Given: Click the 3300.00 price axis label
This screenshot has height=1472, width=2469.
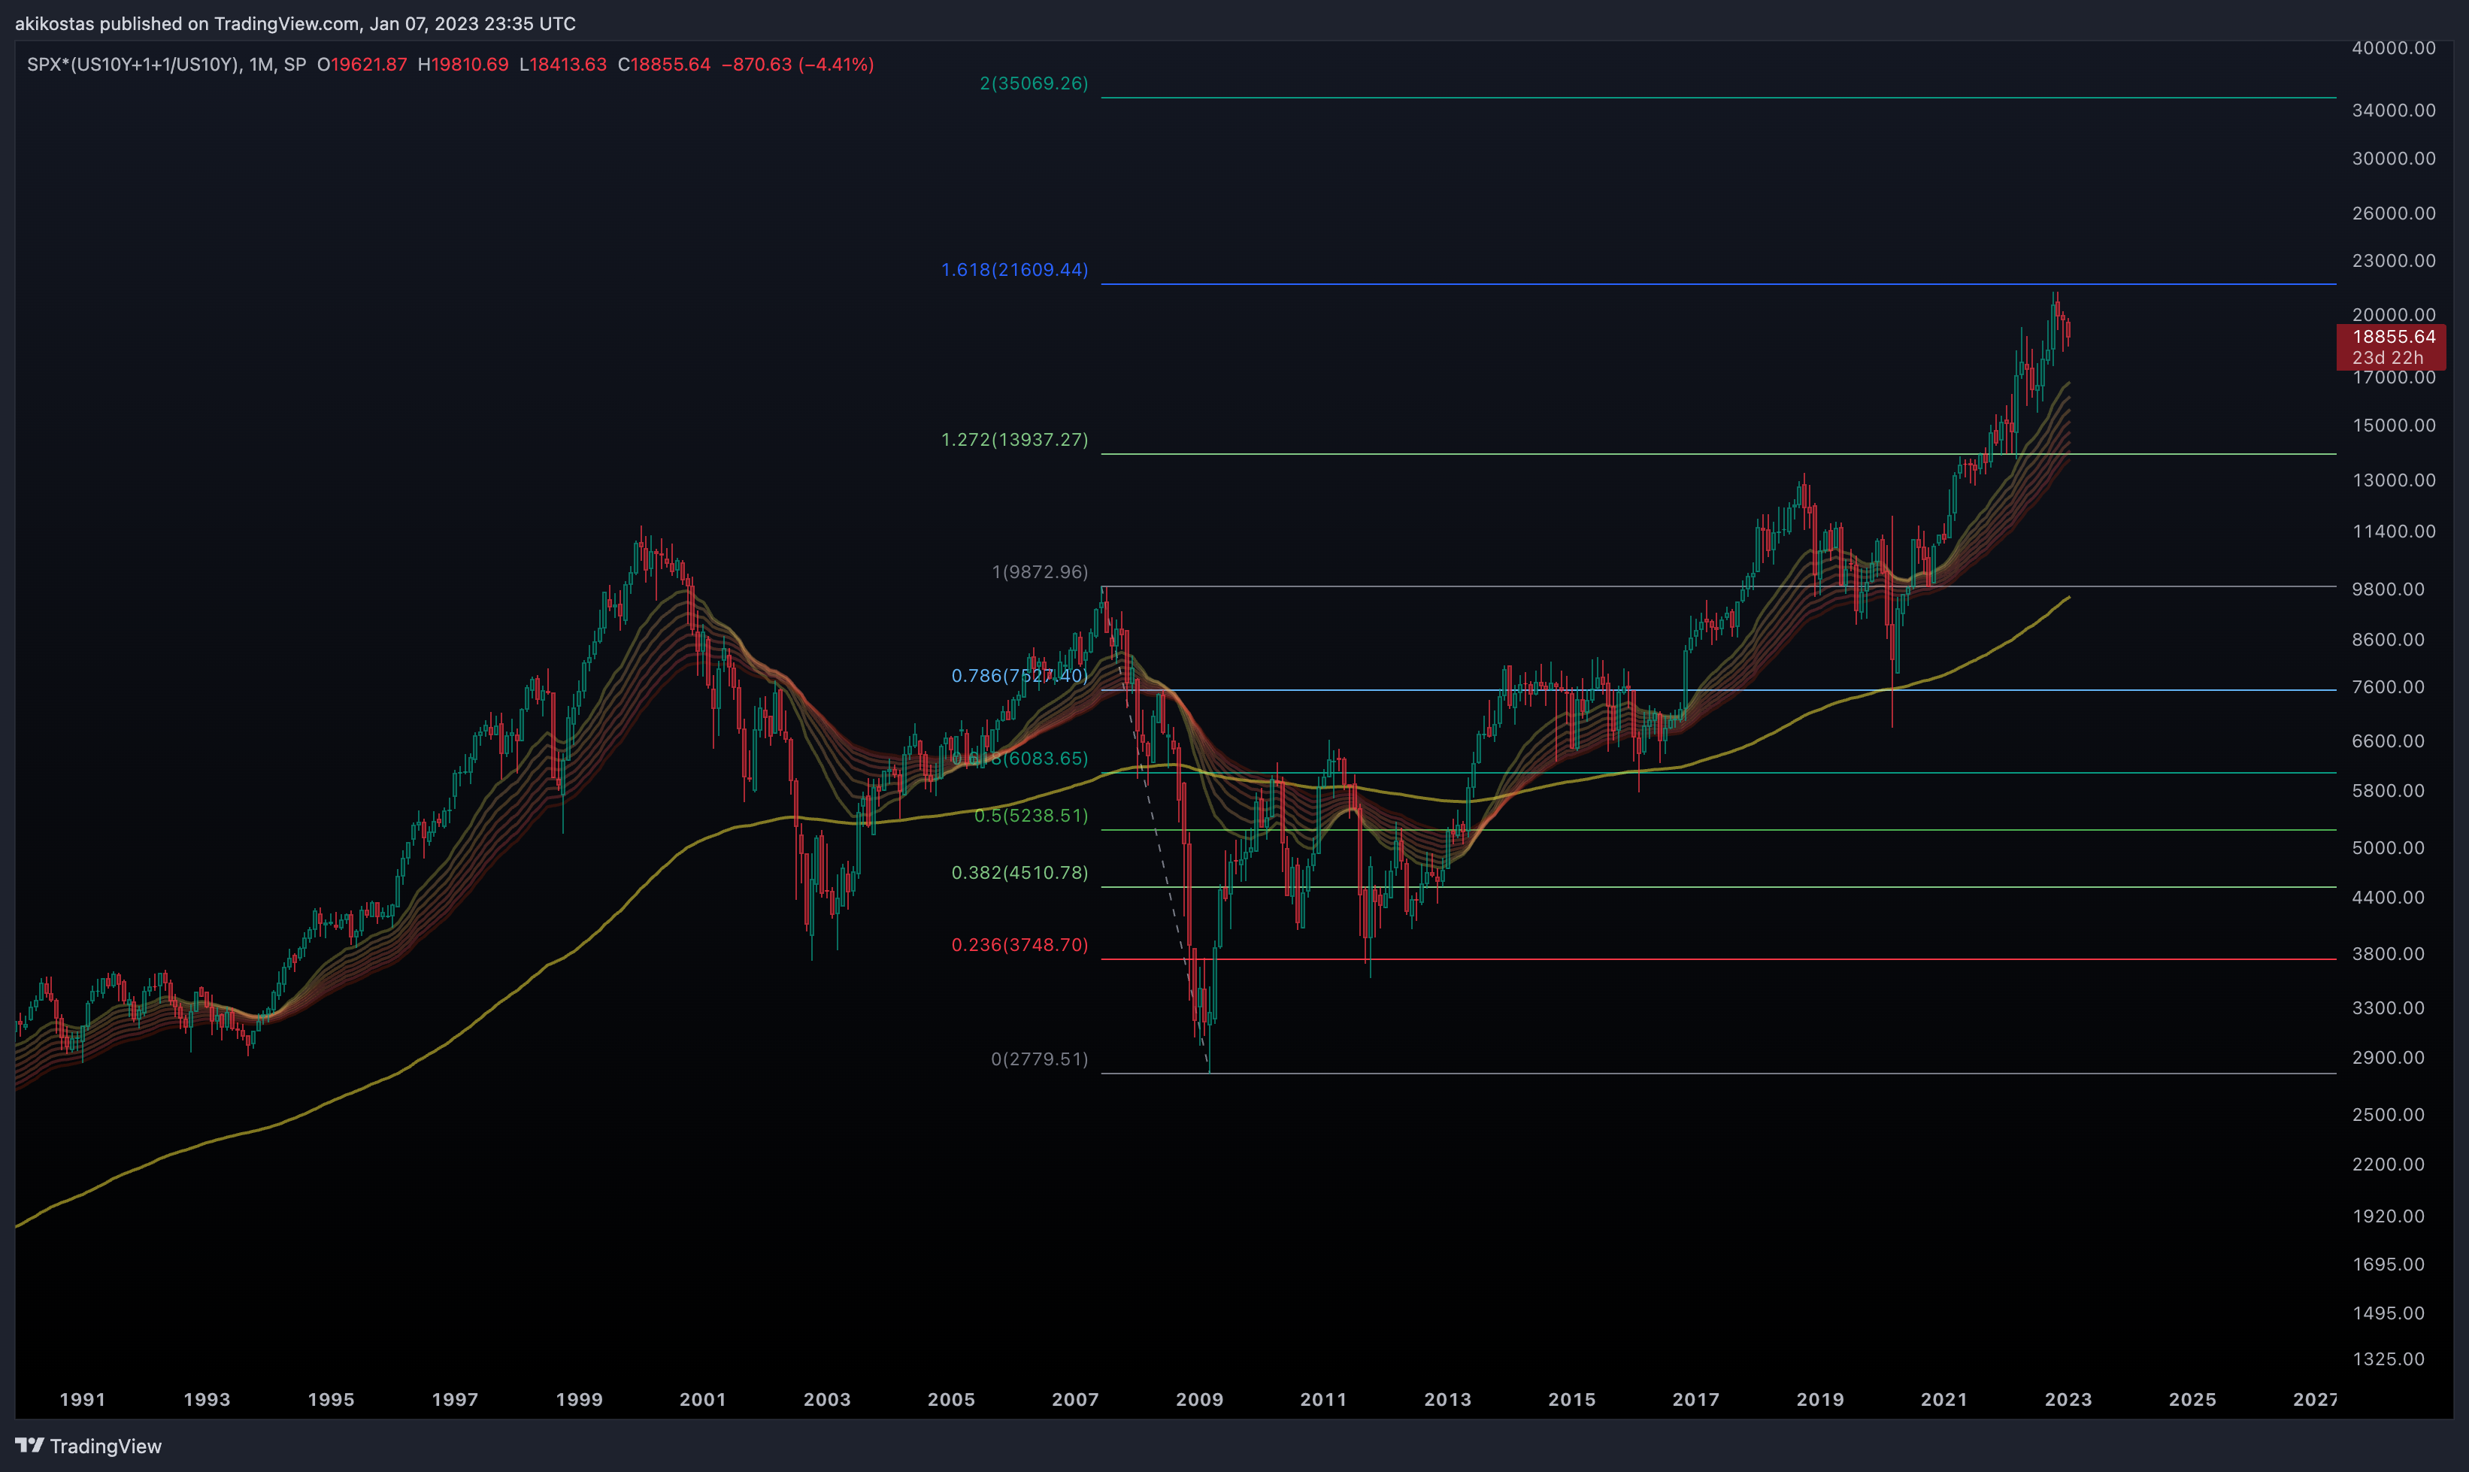Looking at the screenshot, I should pos(2389,1008).
